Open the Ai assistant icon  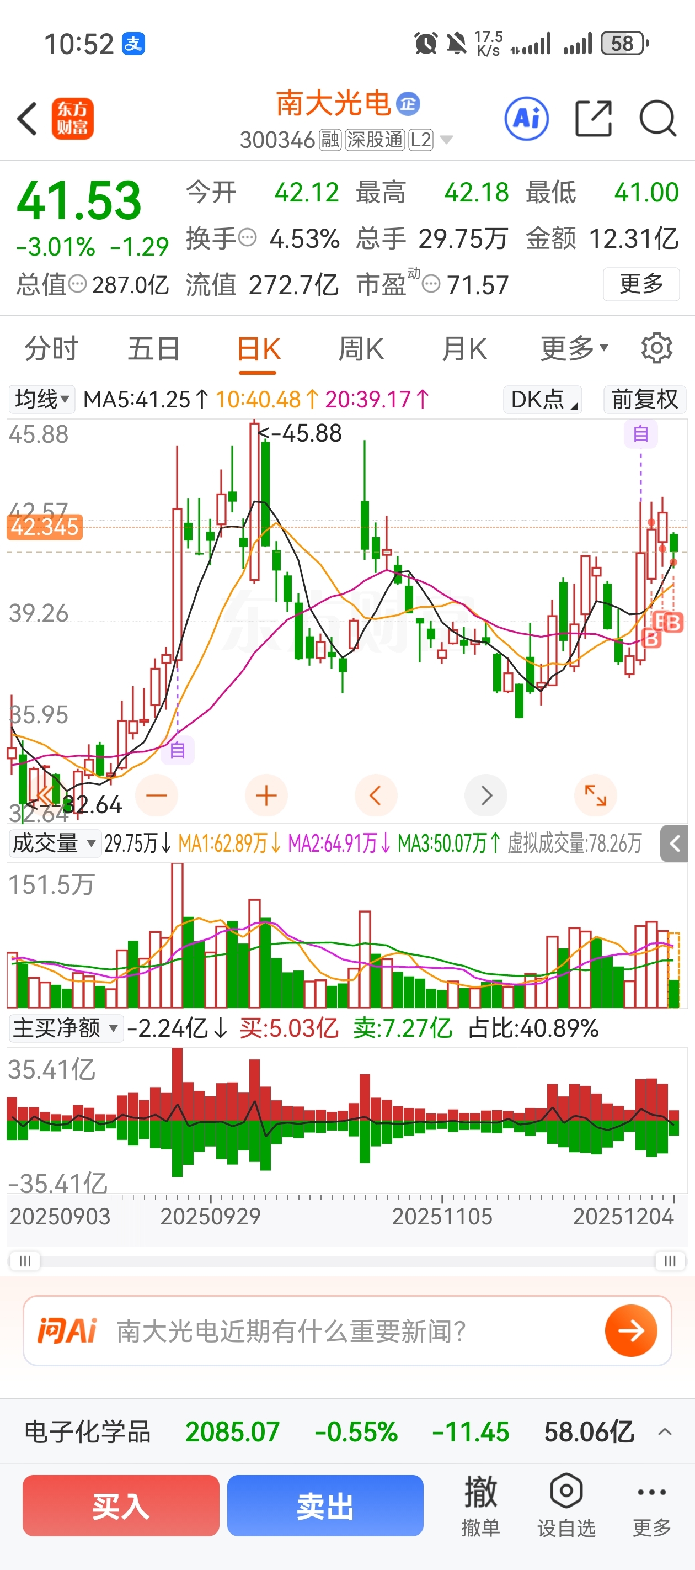click(x=526, y=118)
